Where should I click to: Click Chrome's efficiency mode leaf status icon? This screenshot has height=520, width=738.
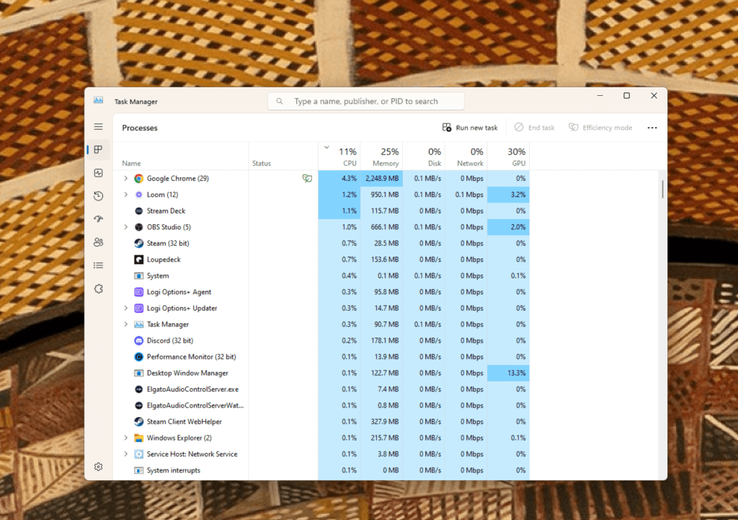pos(307,179)
